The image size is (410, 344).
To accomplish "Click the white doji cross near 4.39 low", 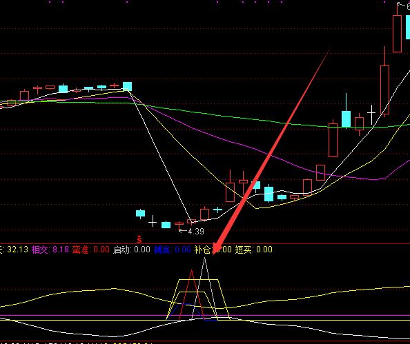I will [153, 222].
